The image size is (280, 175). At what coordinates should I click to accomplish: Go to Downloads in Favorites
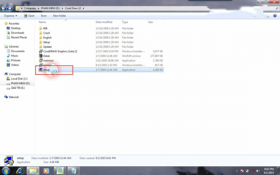pos(17,33)
